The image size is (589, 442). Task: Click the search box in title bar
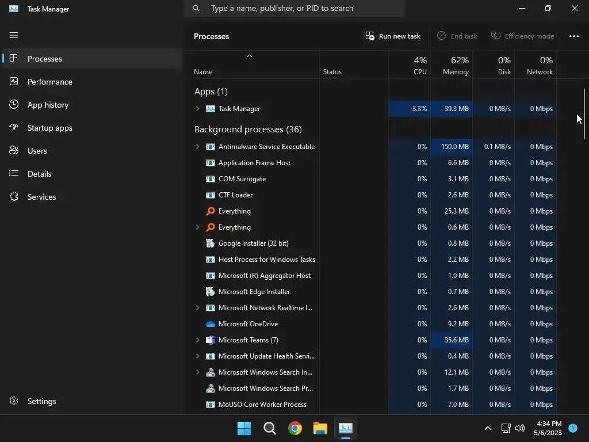[294, 8]
